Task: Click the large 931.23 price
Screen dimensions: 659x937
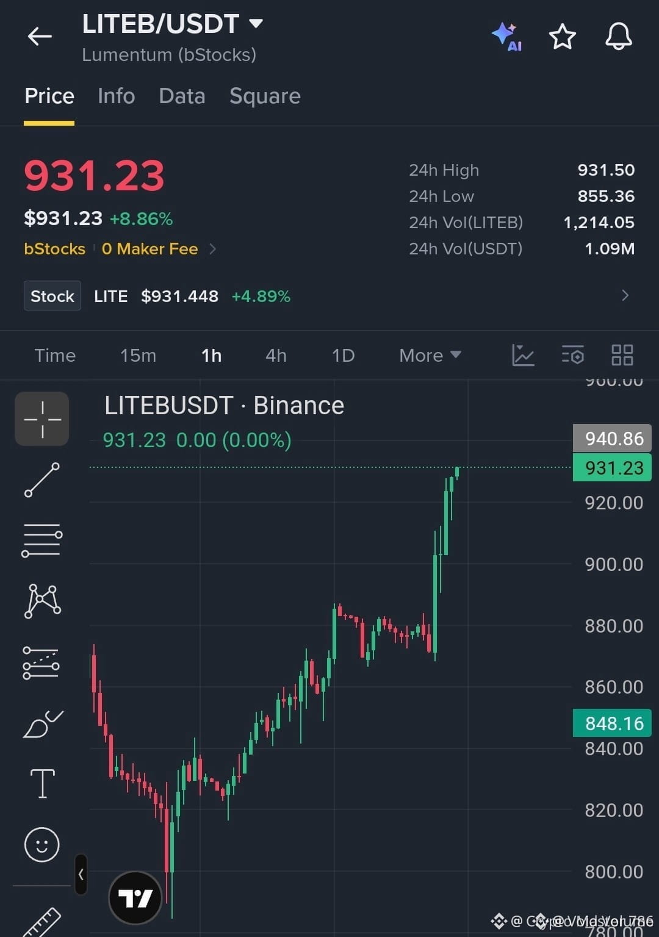Action: tap(94, 176)
